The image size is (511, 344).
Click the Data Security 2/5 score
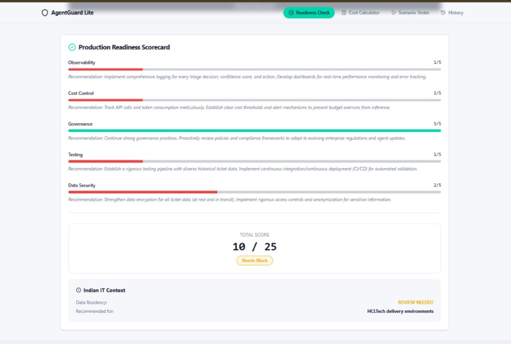(437, 185)
